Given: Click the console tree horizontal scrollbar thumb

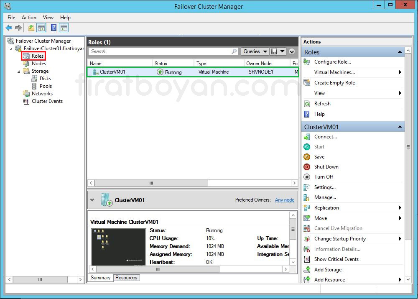Looking at the screenshot, I should 40,279.
